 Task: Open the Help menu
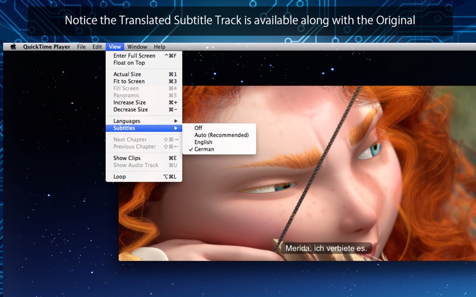(x=159, y=47)
